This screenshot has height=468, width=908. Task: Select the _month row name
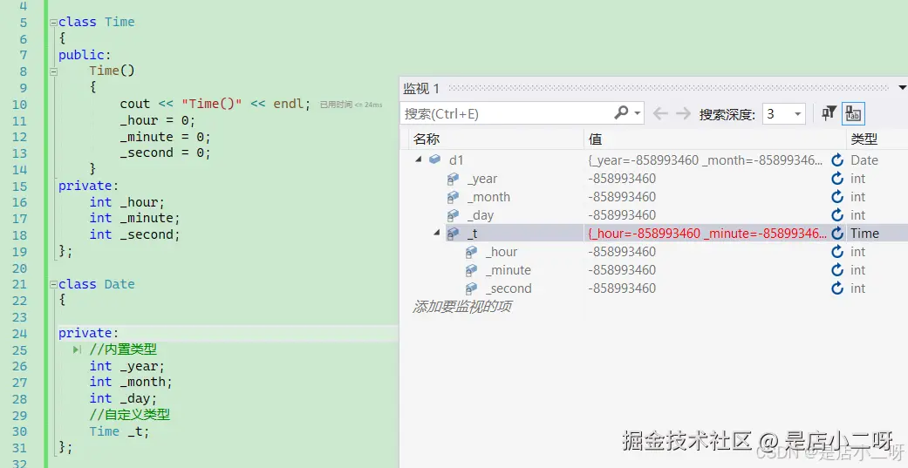point(488,197)
